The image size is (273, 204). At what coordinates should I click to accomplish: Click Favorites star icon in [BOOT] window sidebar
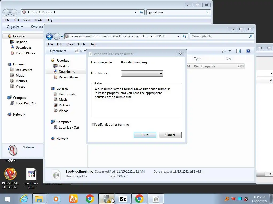tap(53, 60)
